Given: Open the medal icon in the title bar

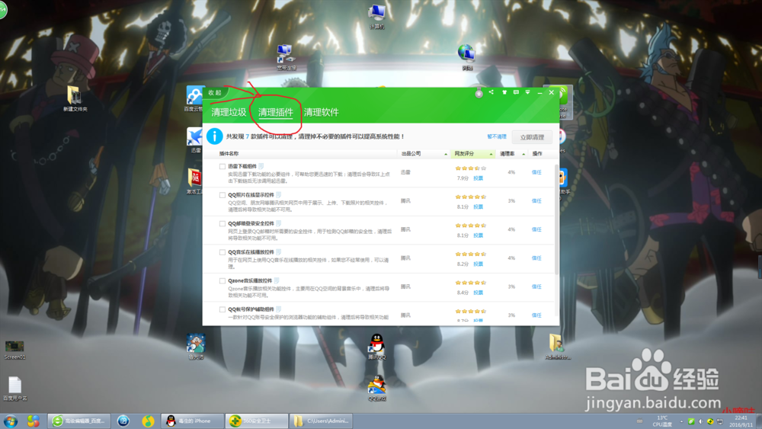Looking at the screenshot, I should click(479, 93).
